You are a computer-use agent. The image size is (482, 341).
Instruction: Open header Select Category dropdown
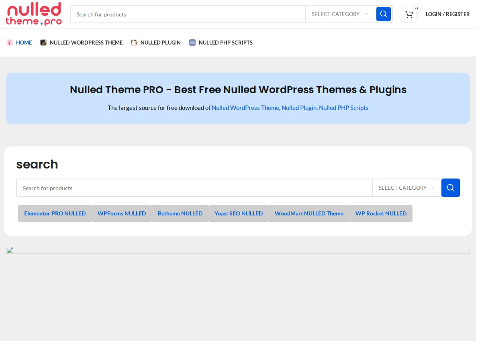[x=340, y=14]
